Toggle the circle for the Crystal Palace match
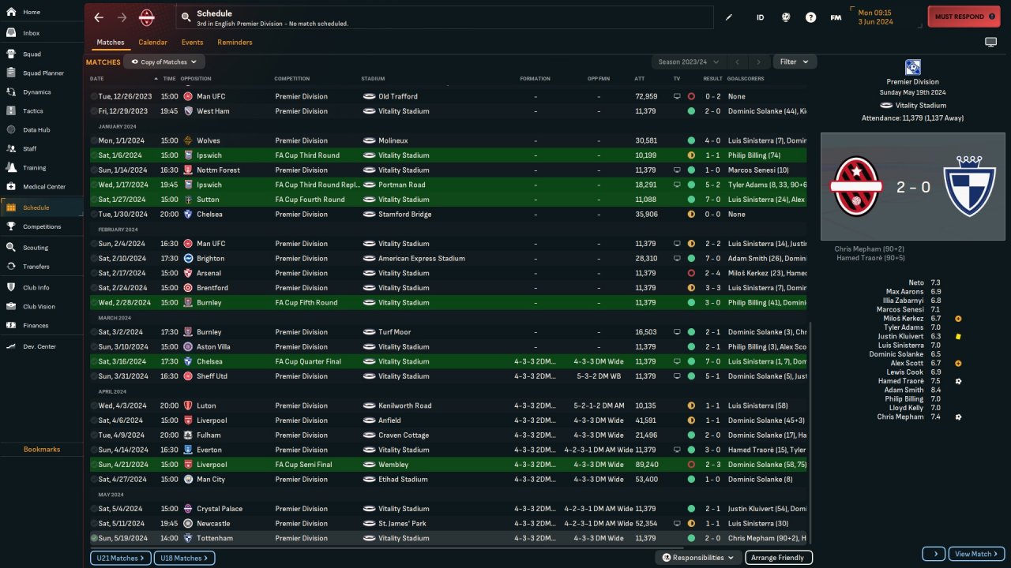1011x568 pixels. click(94, 509)
